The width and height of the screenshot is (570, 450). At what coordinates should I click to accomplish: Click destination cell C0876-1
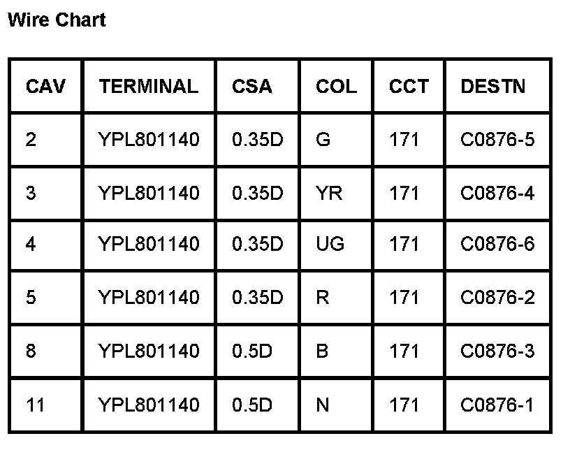(x=497, y=405)
